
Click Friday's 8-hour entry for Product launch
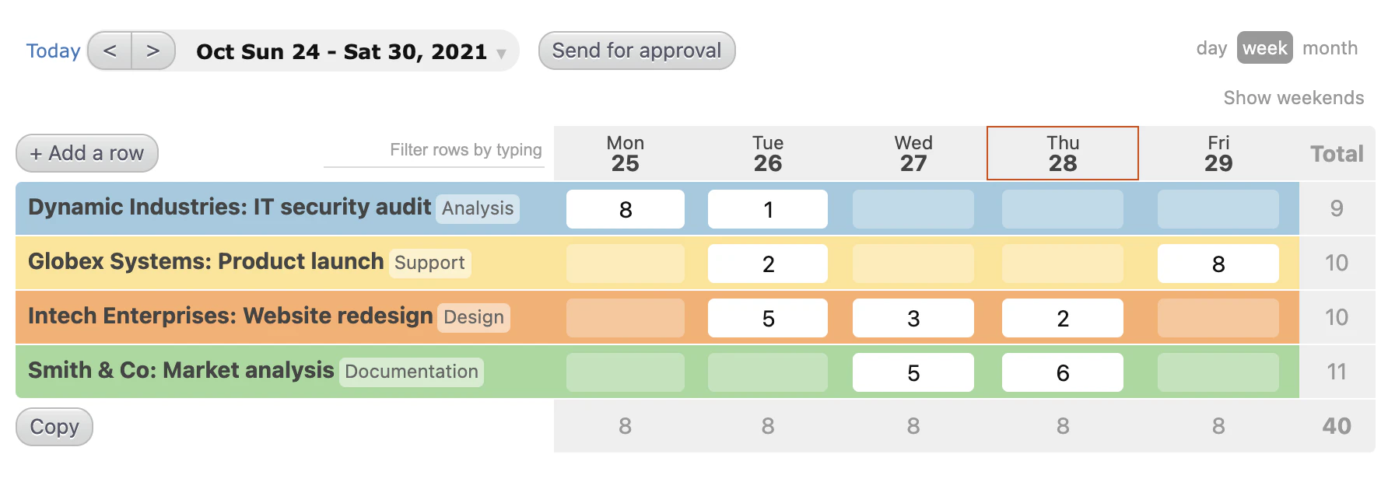(x=1218, y=264)
